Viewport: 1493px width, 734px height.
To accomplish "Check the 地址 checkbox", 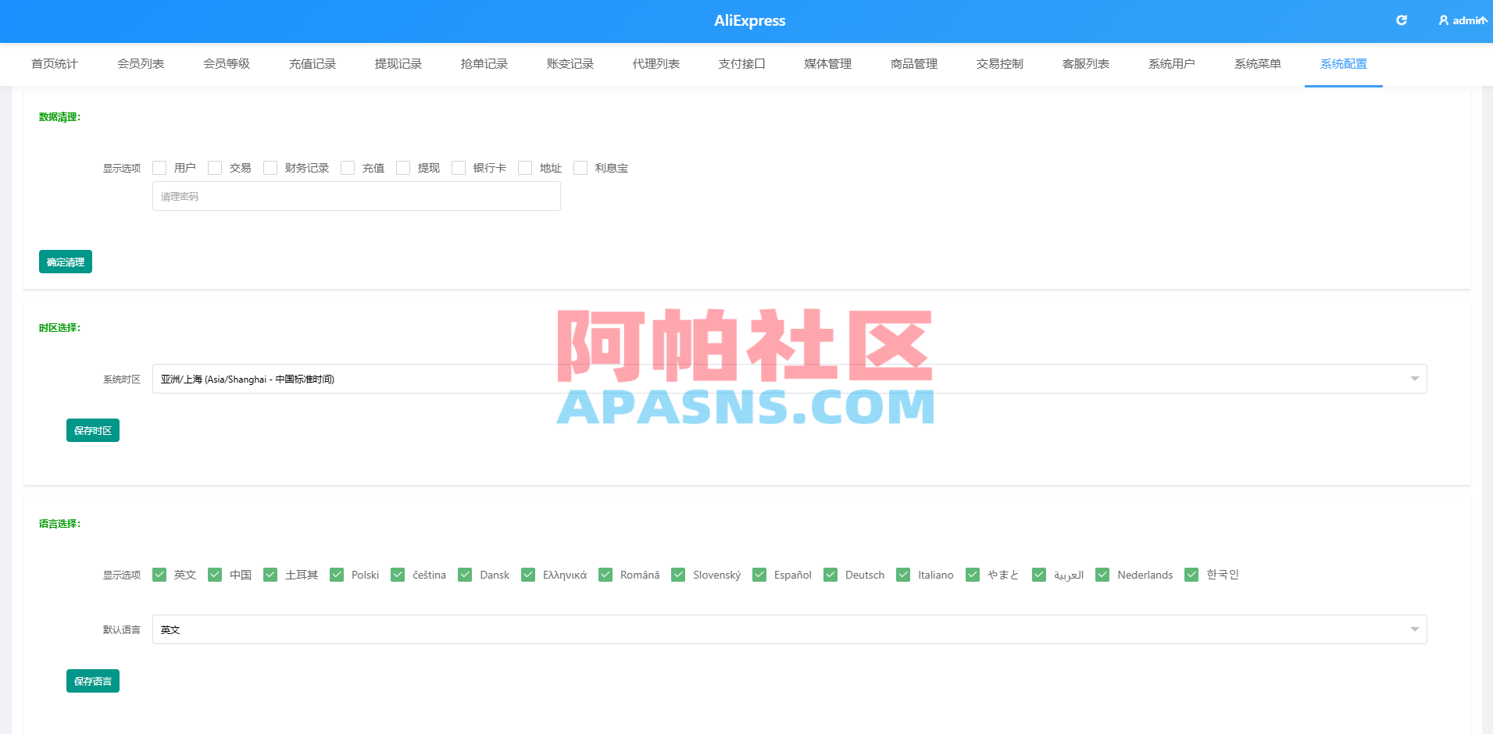I will pos(525,168).
